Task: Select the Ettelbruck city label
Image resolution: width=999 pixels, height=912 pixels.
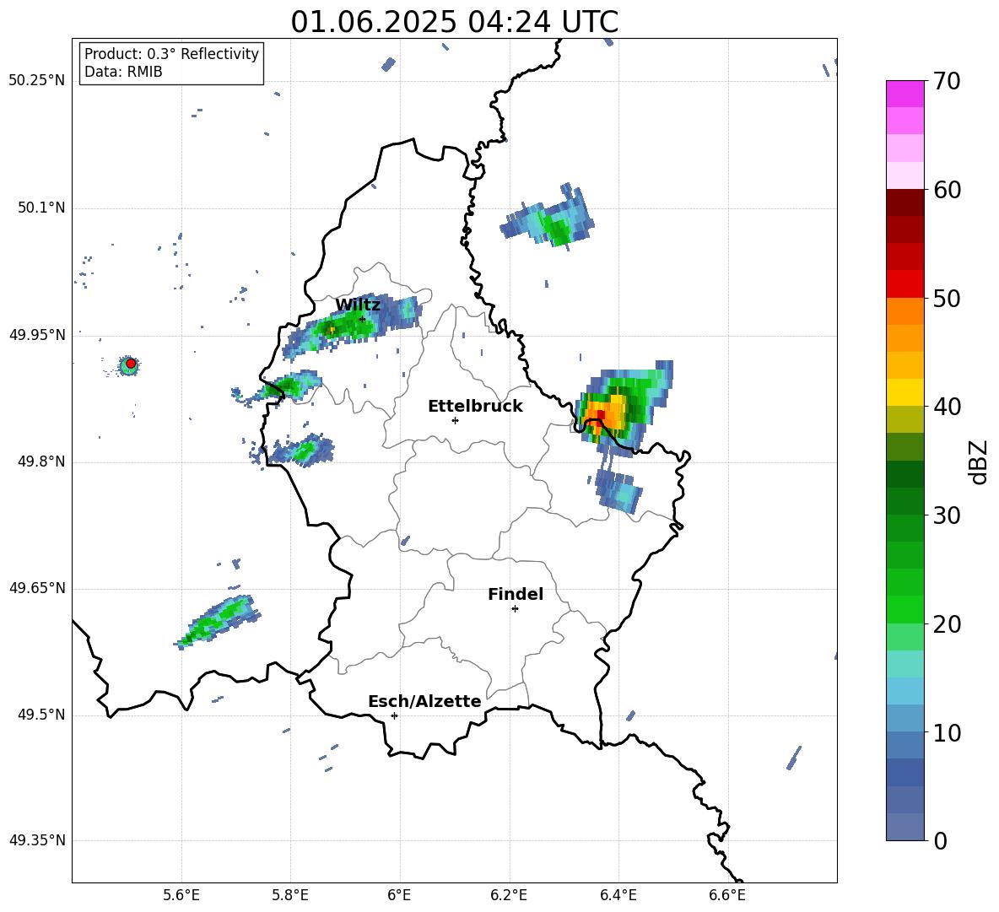Action: click(475, 407)
